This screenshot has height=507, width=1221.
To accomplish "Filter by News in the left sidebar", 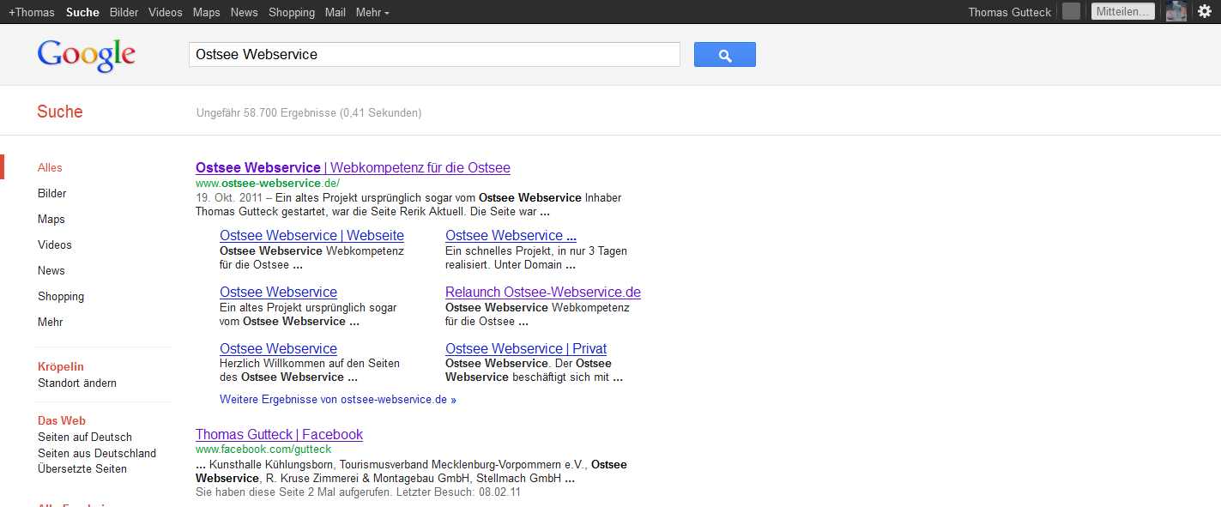I will click(51, 271).
